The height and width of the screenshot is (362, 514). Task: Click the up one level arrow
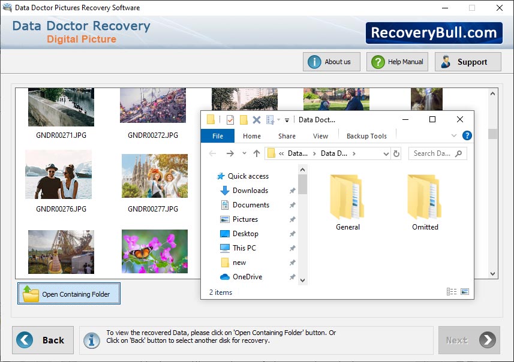pyautogui.click(x=257, y=153)
